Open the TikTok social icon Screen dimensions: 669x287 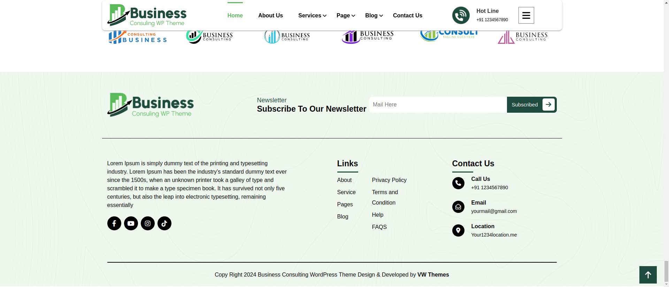click(164, 223)
